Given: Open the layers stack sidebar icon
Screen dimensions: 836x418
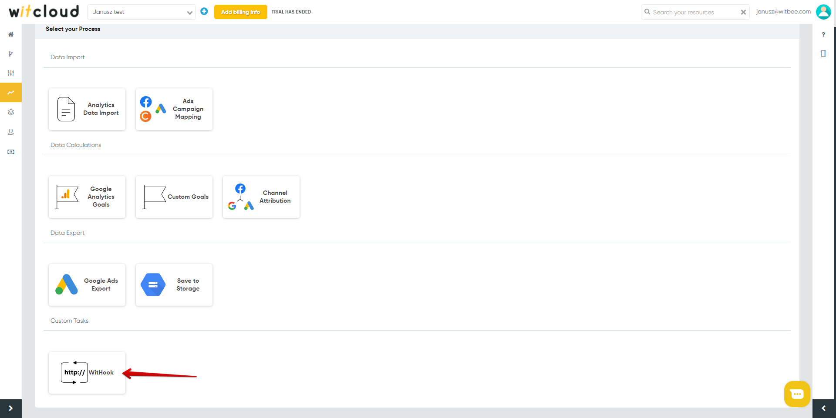Looking at the screenshot, I should point(11,112).
